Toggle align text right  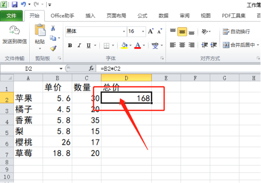click(x=191, y=45)
